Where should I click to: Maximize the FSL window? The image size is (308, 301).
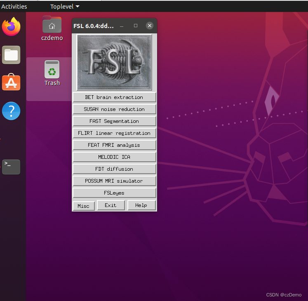click(136, 26)
